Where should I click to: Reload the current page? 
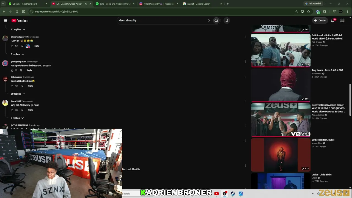tap(17, 12)
